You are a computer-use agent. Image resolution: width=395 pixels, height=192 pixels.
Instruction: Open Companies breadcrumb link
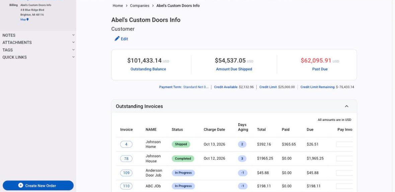tap(140, 6)
